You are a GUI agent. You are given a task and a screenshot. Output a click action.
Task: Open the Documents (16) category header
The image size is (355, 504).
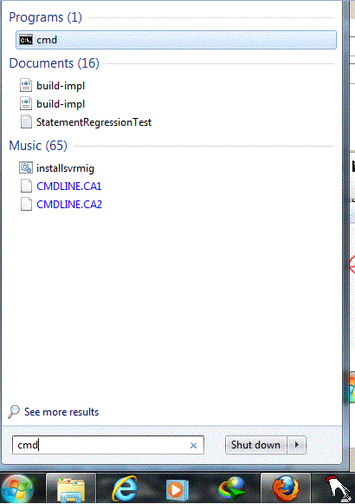click(54, 63)
